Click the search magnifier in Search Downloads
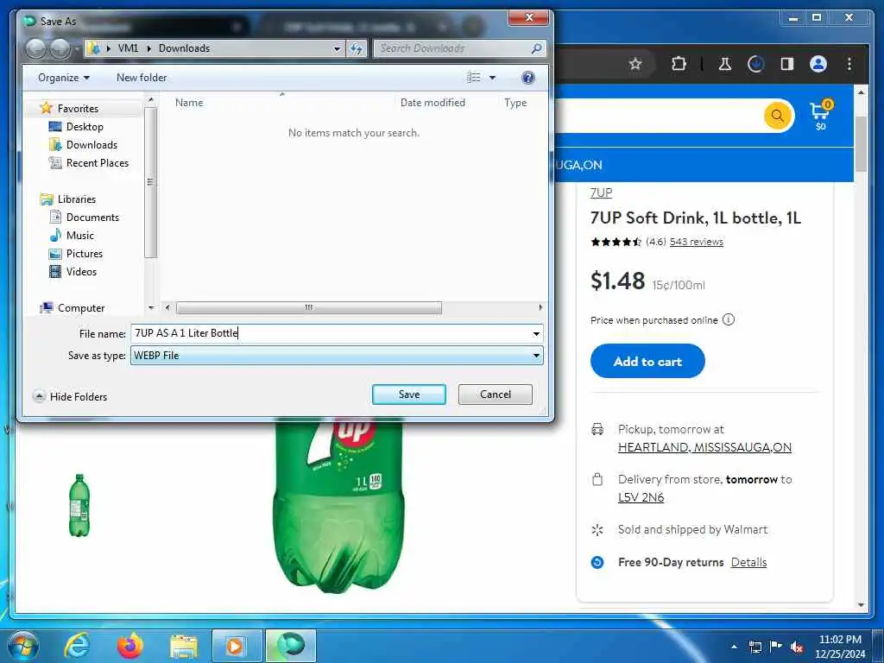Viewport: 884px width, 663px height. pyautogui.click(x=536, y=48)
